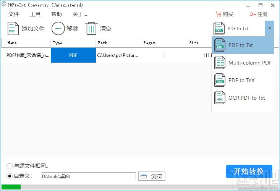Click path cell C:\Users\pc\Pictur...
This screenshot has width=280, height=191.
pos(118,55)
